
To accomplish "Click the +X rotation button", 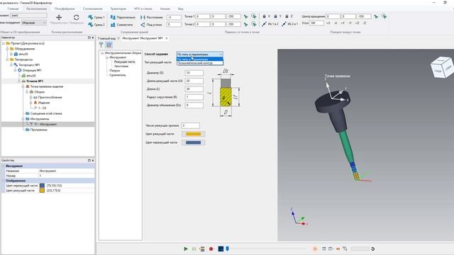I will click(x=328, y=23).
